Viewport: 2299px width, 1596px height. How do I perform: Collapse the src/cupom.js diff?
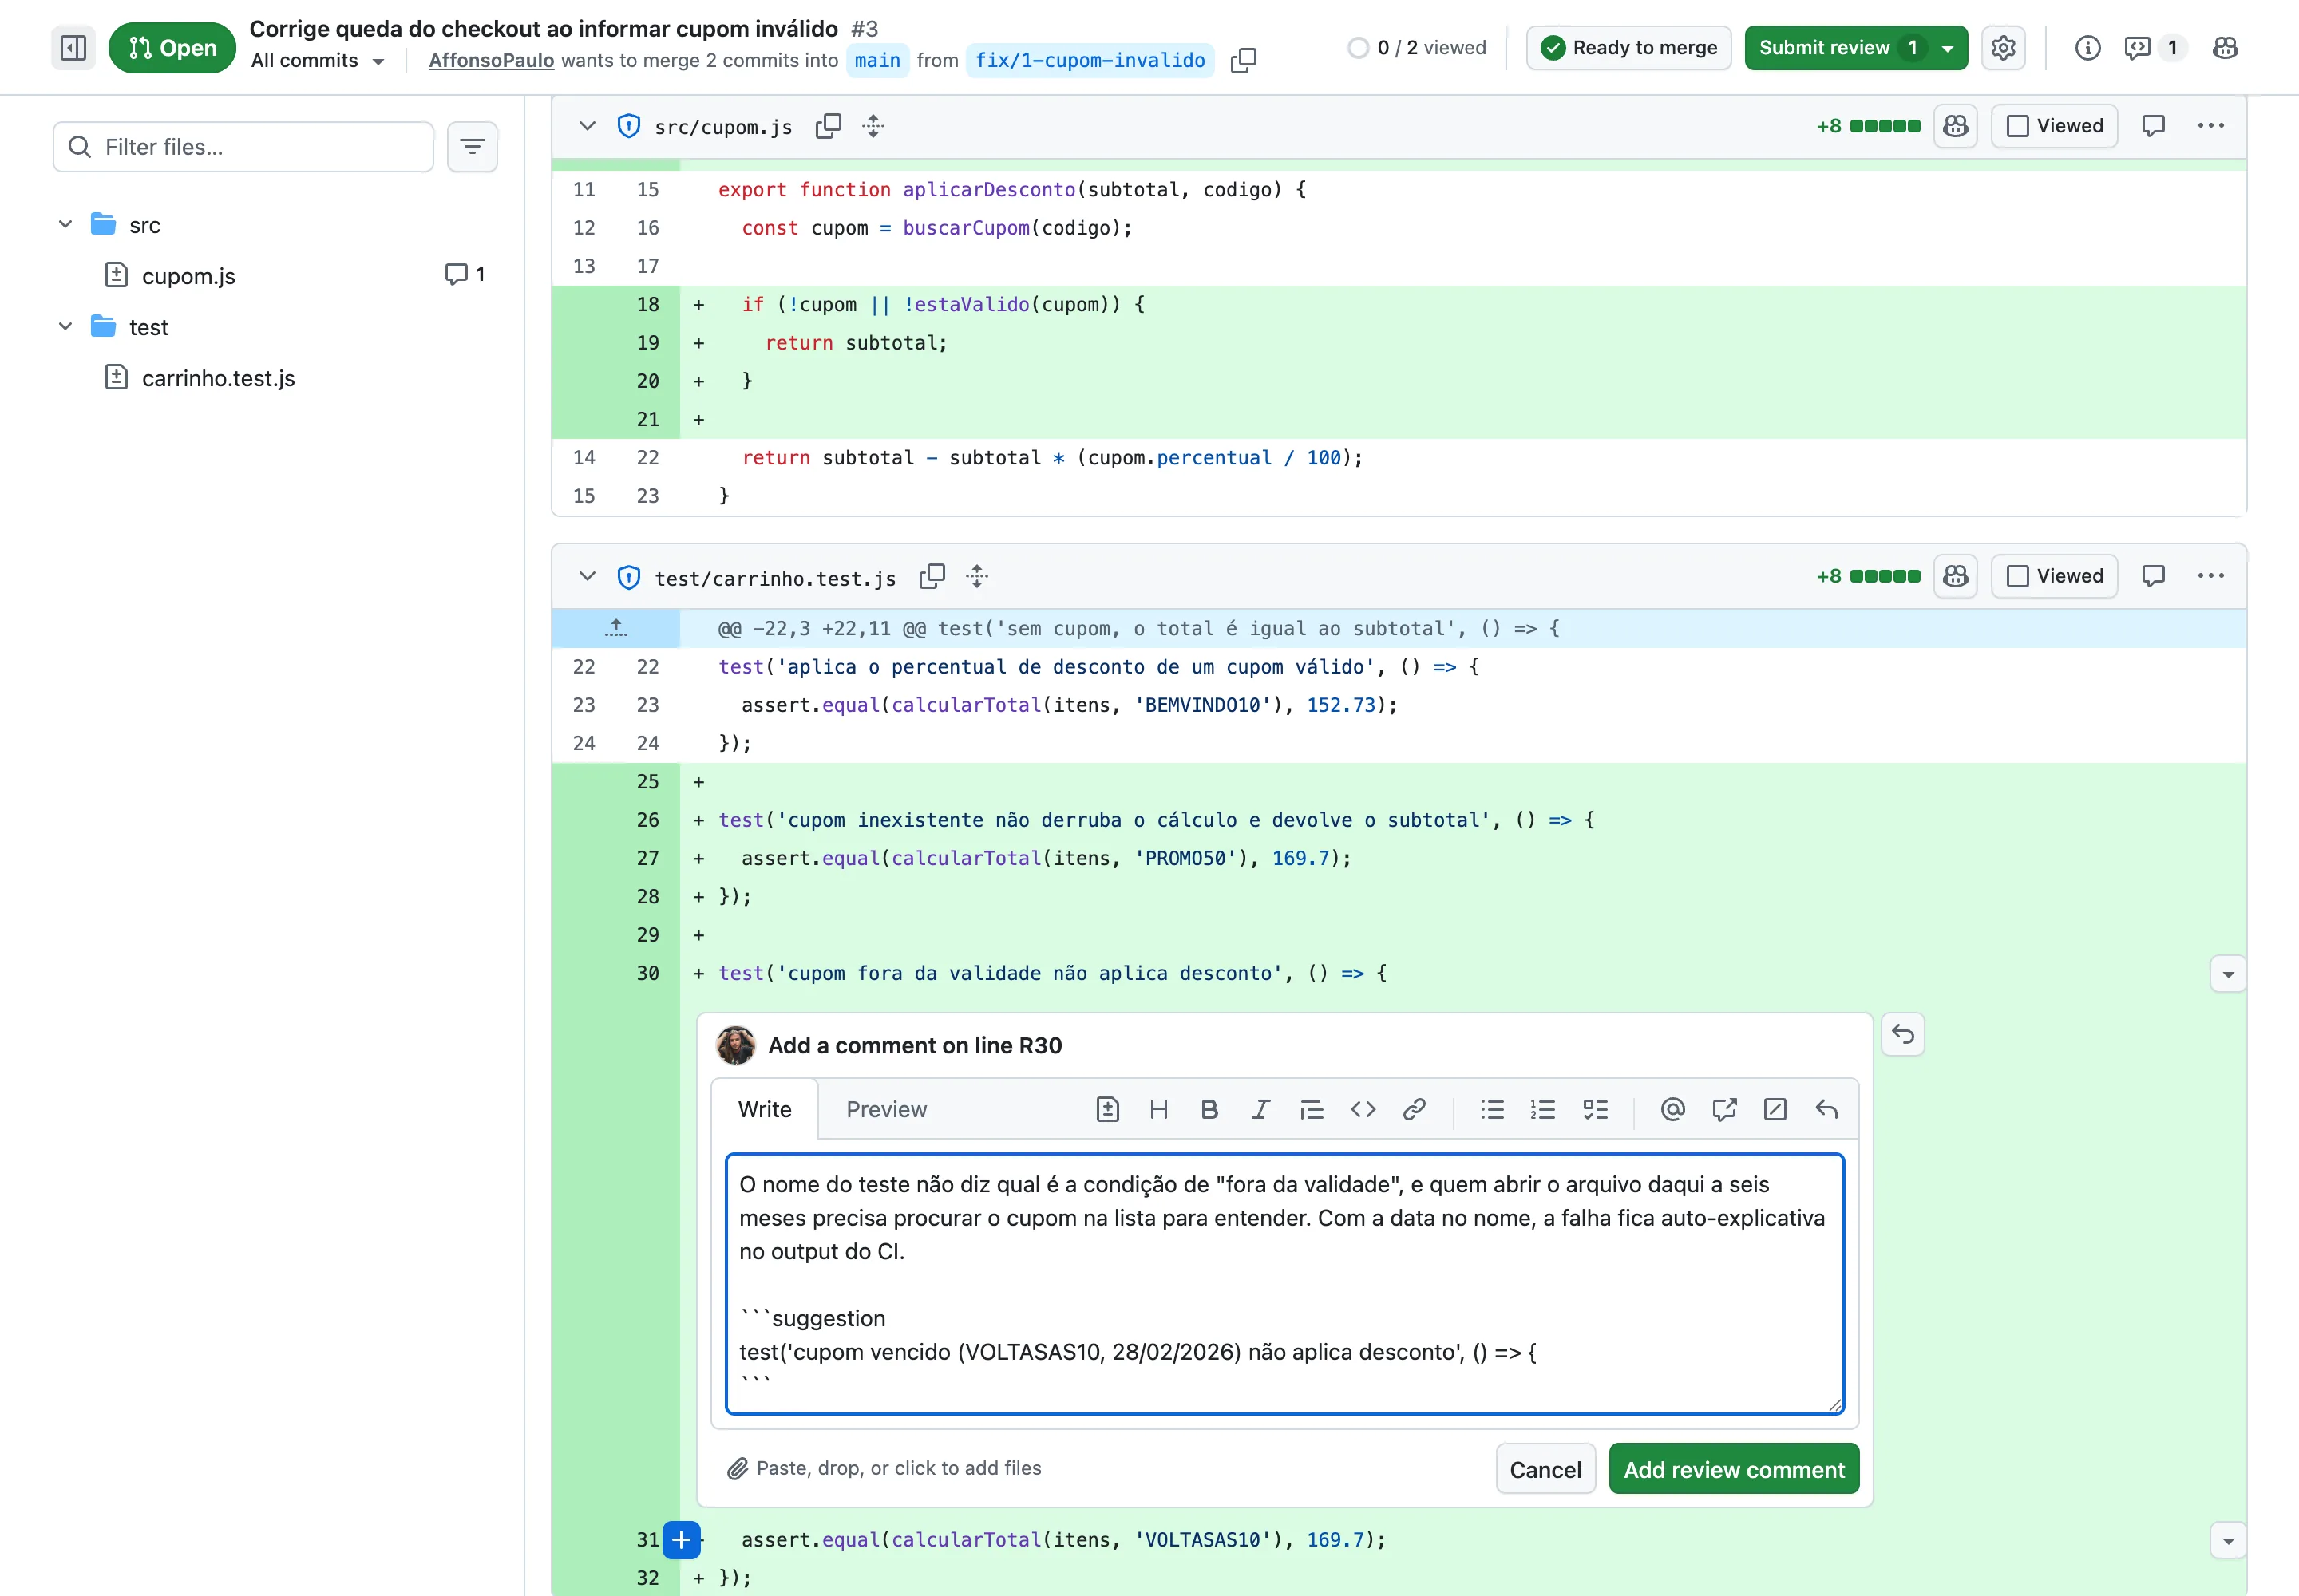588,126
